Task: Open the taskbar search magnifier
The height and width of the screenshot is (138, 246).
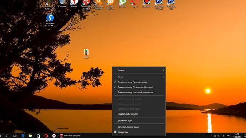Action: click(x=7, y=136)
